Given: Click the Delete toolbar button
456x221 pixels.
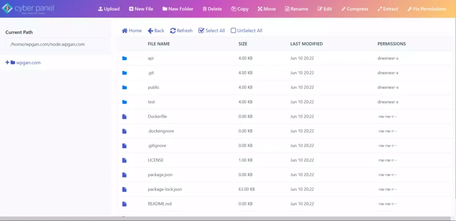Looking at the screenshot, I should 212,9.
